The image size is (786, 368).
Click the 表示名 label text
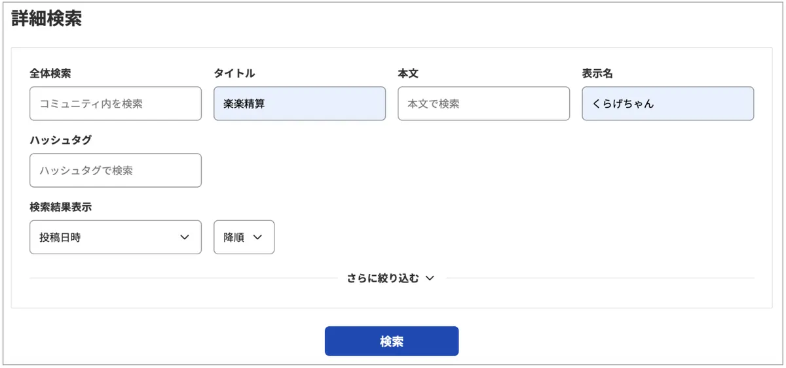tap(597, 73)
